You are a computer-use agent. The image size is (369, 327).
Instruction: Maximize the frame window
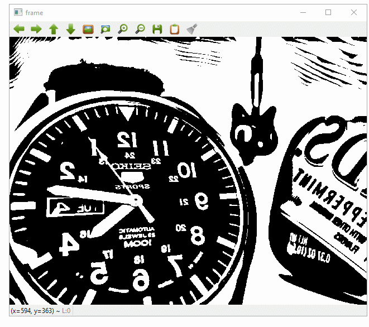(328, 12)
